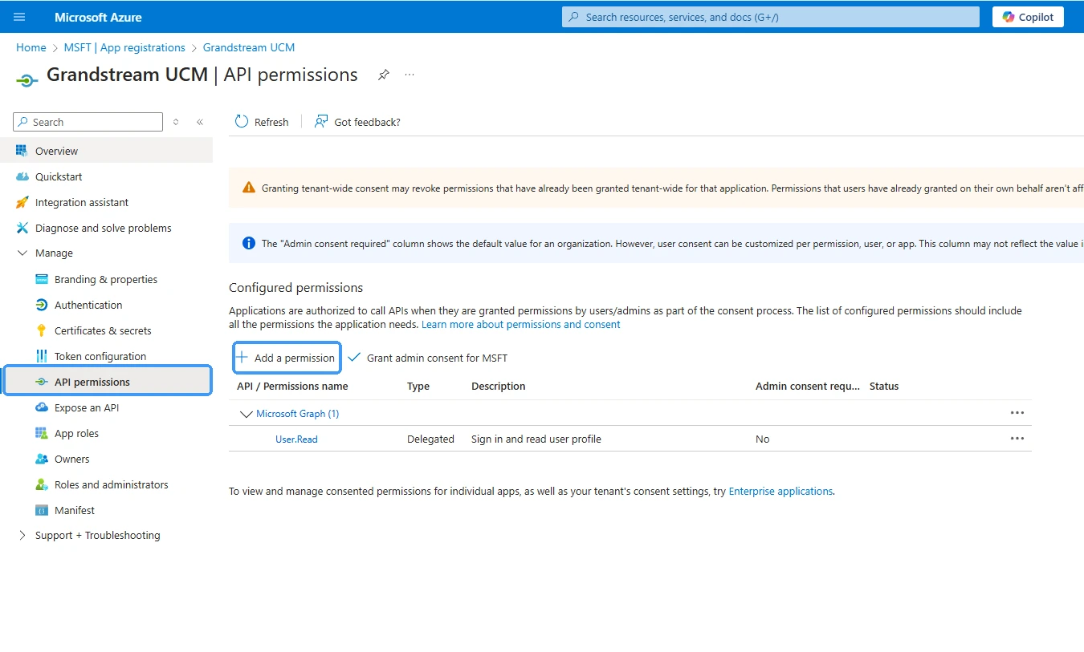Image resolution: width=1084 pixels, height=652 pixels.
Task: Click Add a permission
Action: click(287, 358)
